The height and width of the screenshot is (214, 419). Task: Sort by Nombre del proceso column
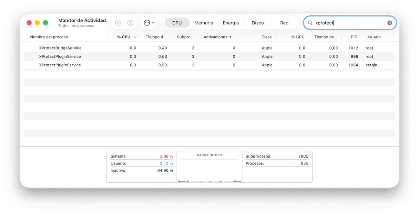click(49, 37)
